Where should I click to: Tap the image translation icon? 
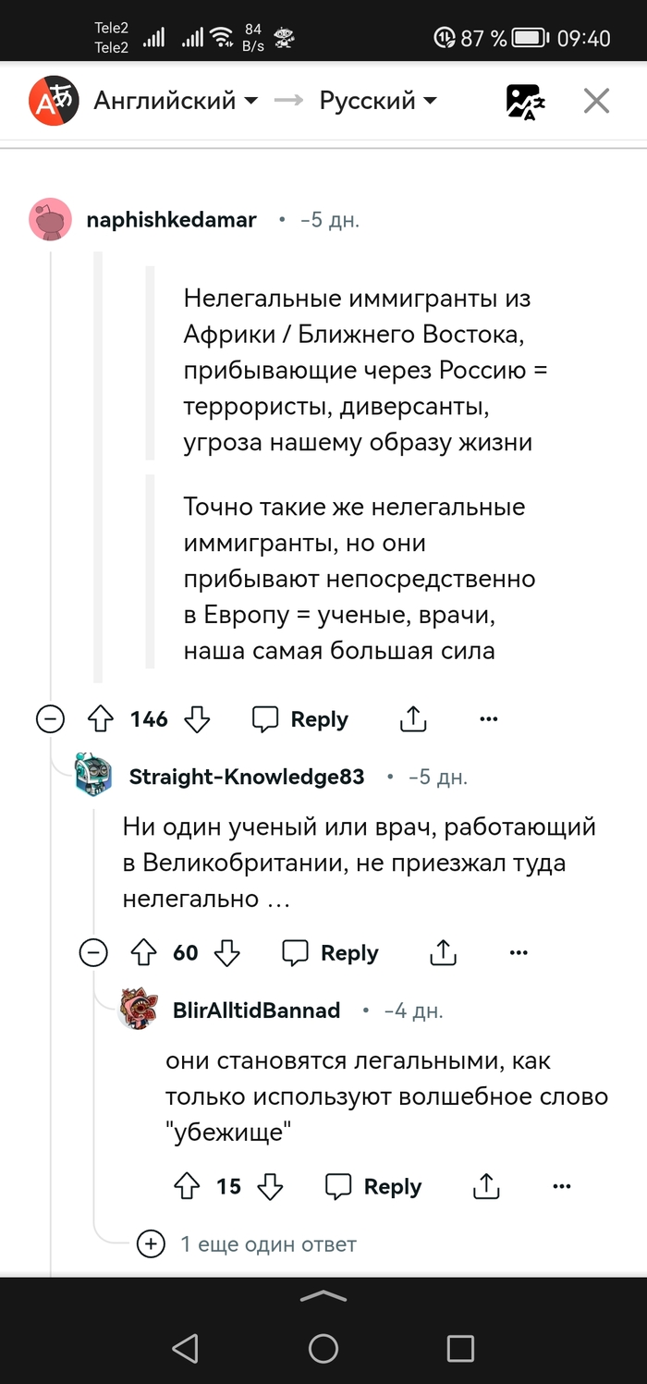click(526, 101)
